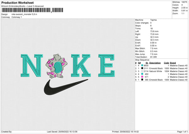Click the Width value 5.81 in
The image size is (189, 134).
[184, 11]
